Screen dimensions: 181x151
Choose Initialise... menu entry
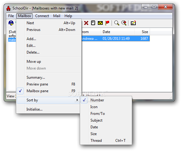tap(48, 109)
